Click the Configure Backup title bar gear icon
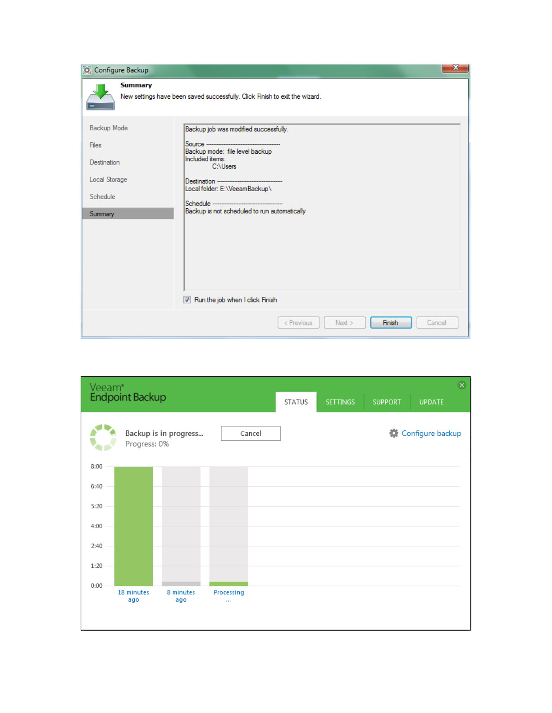 coord(87,70)
